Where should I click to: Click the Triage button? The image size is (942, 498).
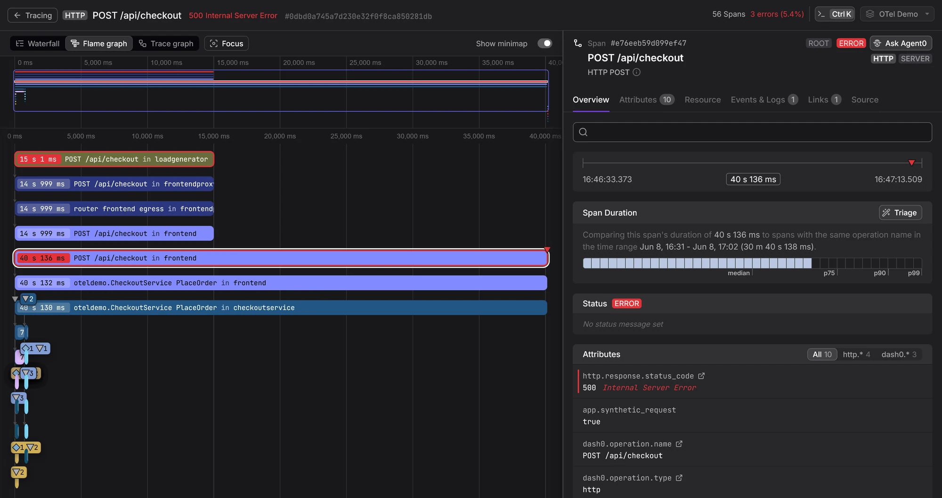click(x=900, y=213)
